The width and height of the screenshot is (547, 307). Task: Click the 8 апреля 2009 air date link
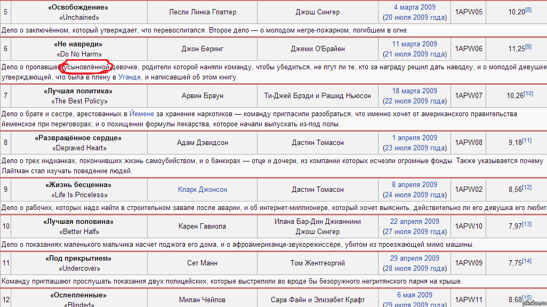click(414, 185)
